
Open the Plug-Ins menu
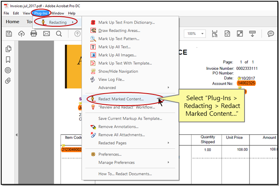tap(41, 13)
